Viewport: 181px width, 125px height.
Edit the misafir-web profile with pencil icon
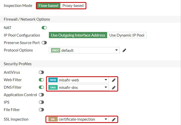(x=114, y=80)
